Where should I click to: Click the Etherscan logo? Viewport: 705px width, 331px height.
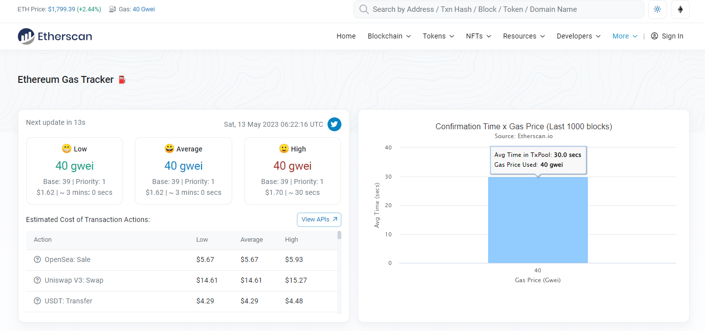[x=55, y=36]
